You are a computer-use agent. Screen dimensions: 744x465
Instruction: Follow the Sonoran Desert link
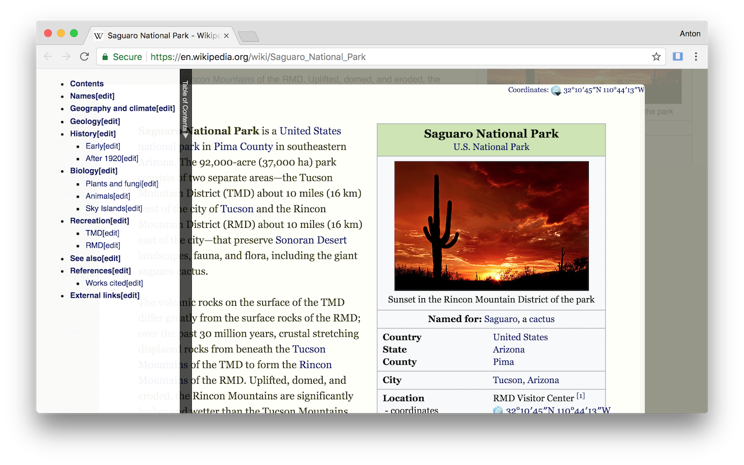tap(311, 239)
